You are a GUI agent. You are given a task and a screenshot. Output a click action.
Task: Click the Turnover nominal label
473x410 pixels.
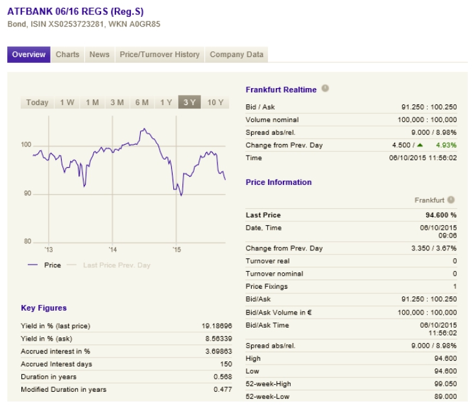[x=274, y=274]
